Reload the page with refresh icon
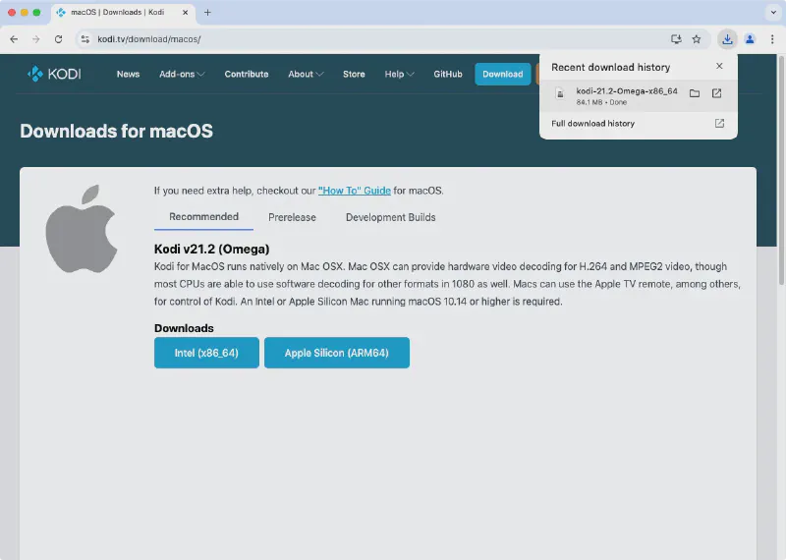The height and width of the screenshot is (560, 786). tap(59, 39)
